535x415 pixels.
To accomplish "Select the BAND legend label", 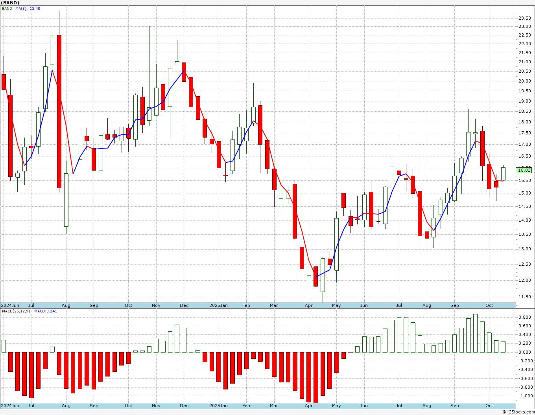I will (7, 9).
